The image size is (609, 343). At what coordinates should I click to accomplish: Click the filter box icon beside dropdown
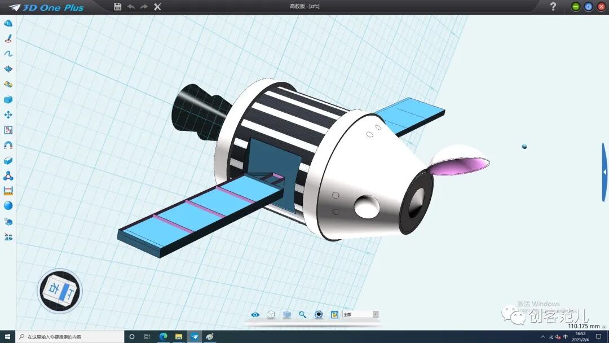334,315
